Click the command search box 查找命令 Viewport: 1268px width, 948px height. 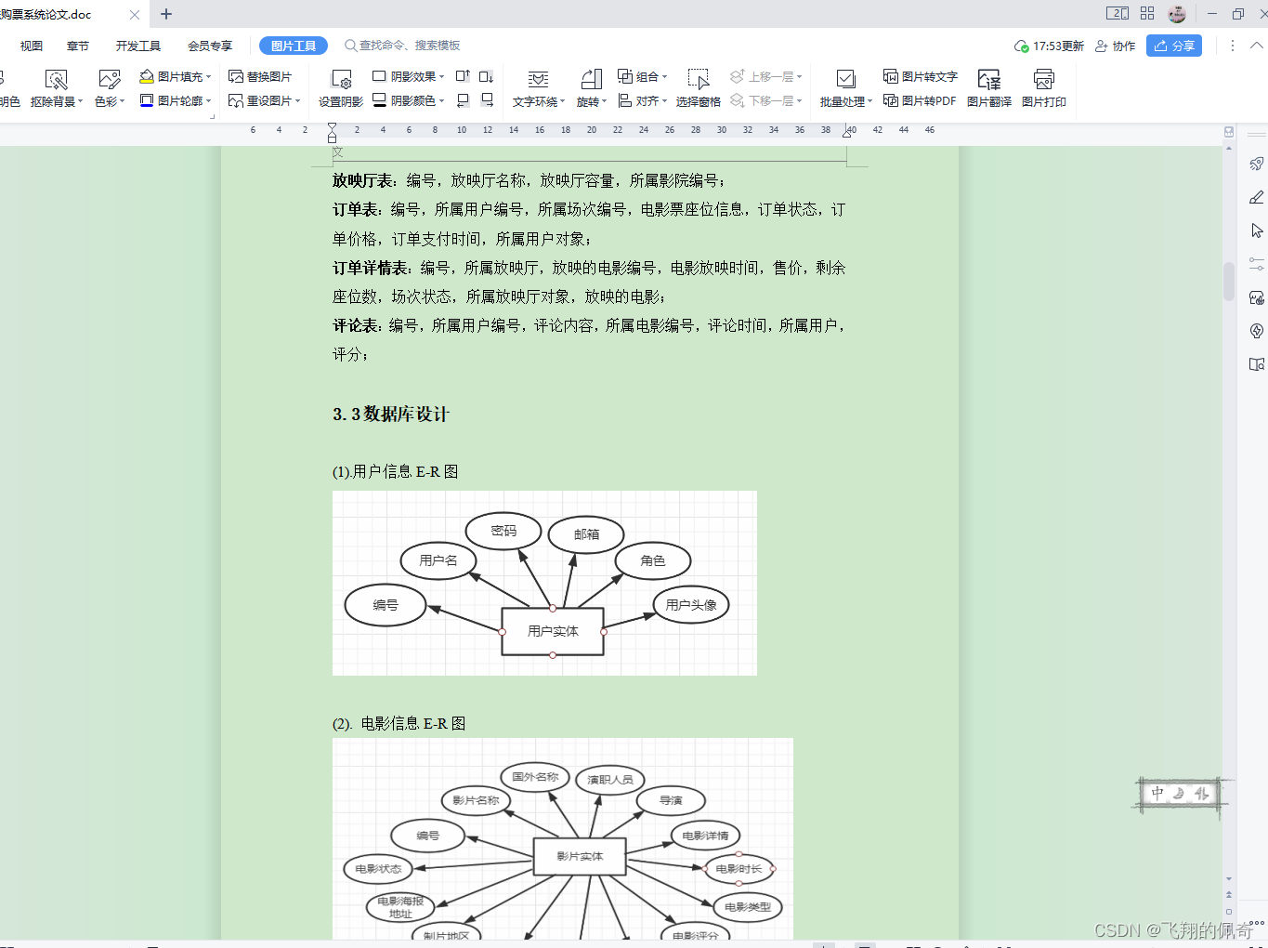point(402,46)
